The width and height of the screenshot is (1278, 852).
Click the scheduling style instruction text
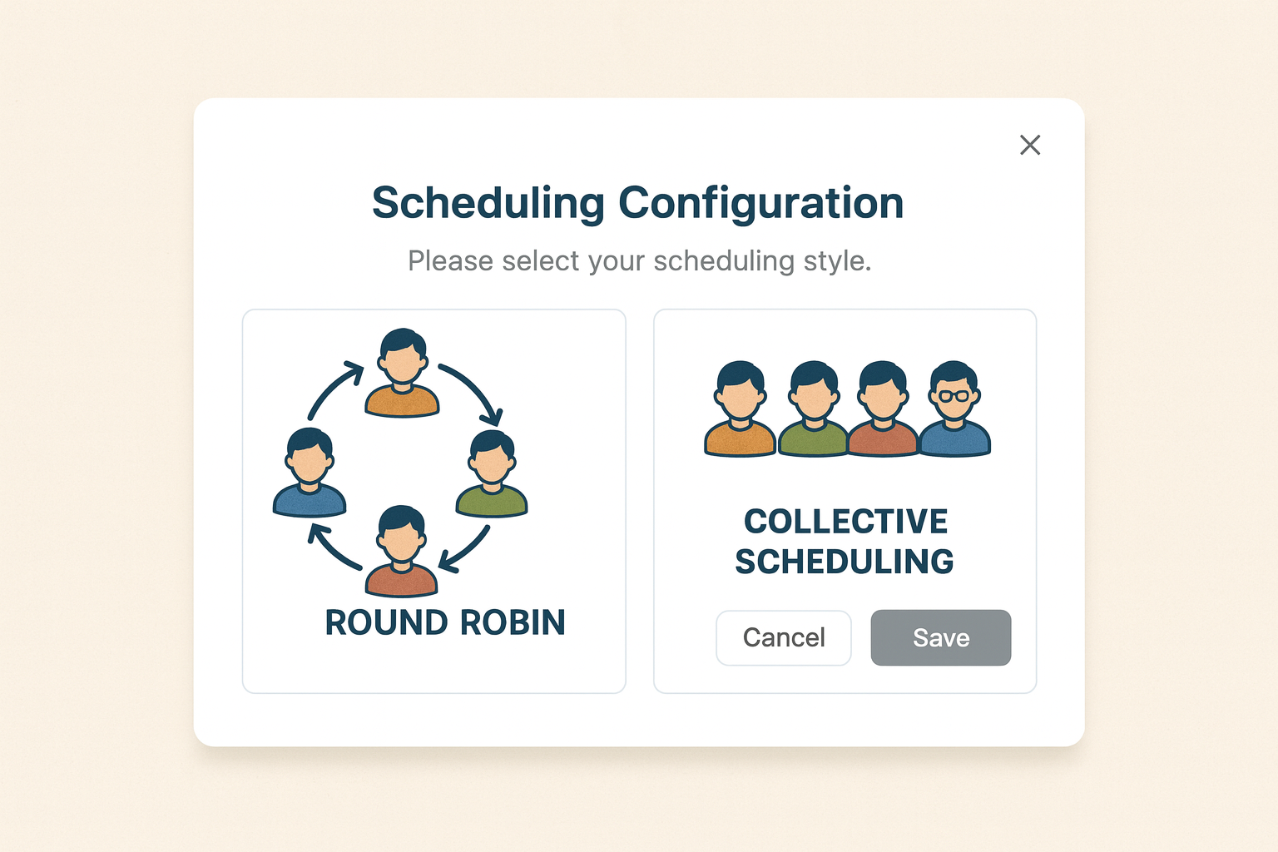click(x=639, y=260)
